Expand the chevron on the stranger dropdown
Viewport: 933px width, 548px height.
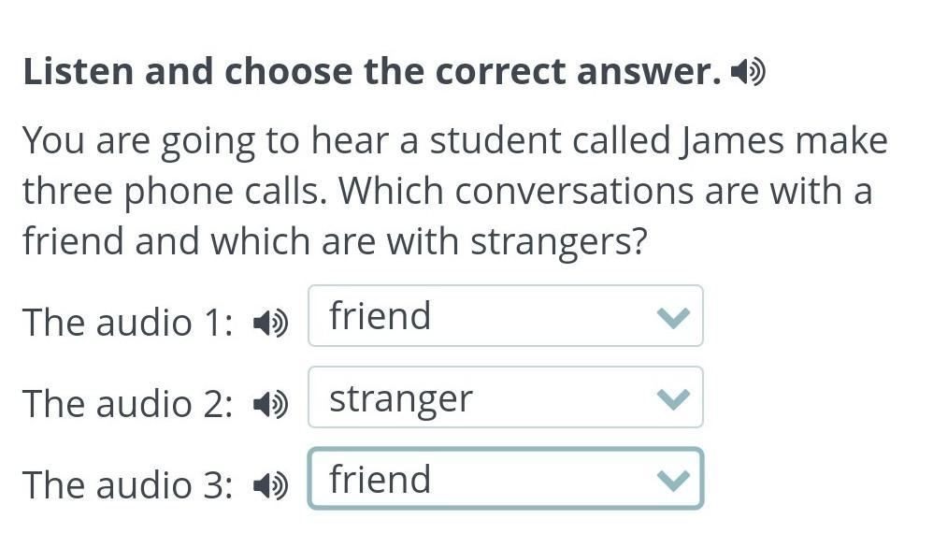[x=673, y=399]
